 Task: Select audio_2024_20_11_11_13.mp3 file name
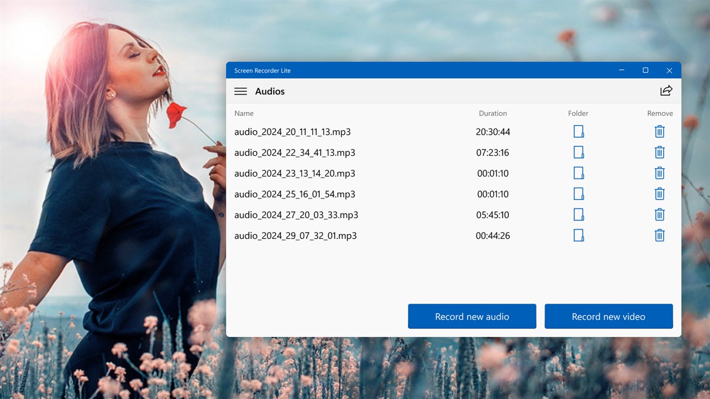pos(292,131)
